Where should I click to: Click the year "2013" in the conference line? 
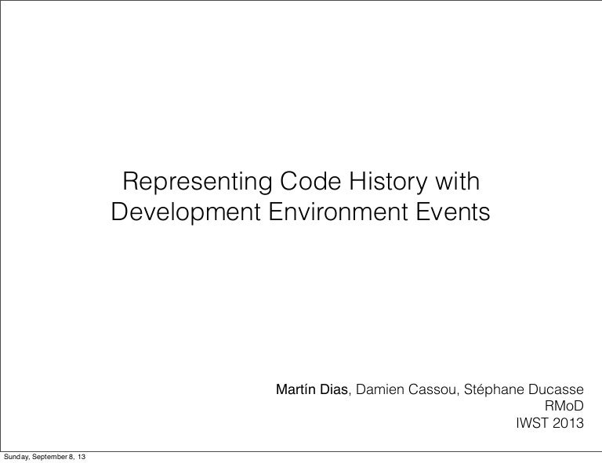click(568, 425)
